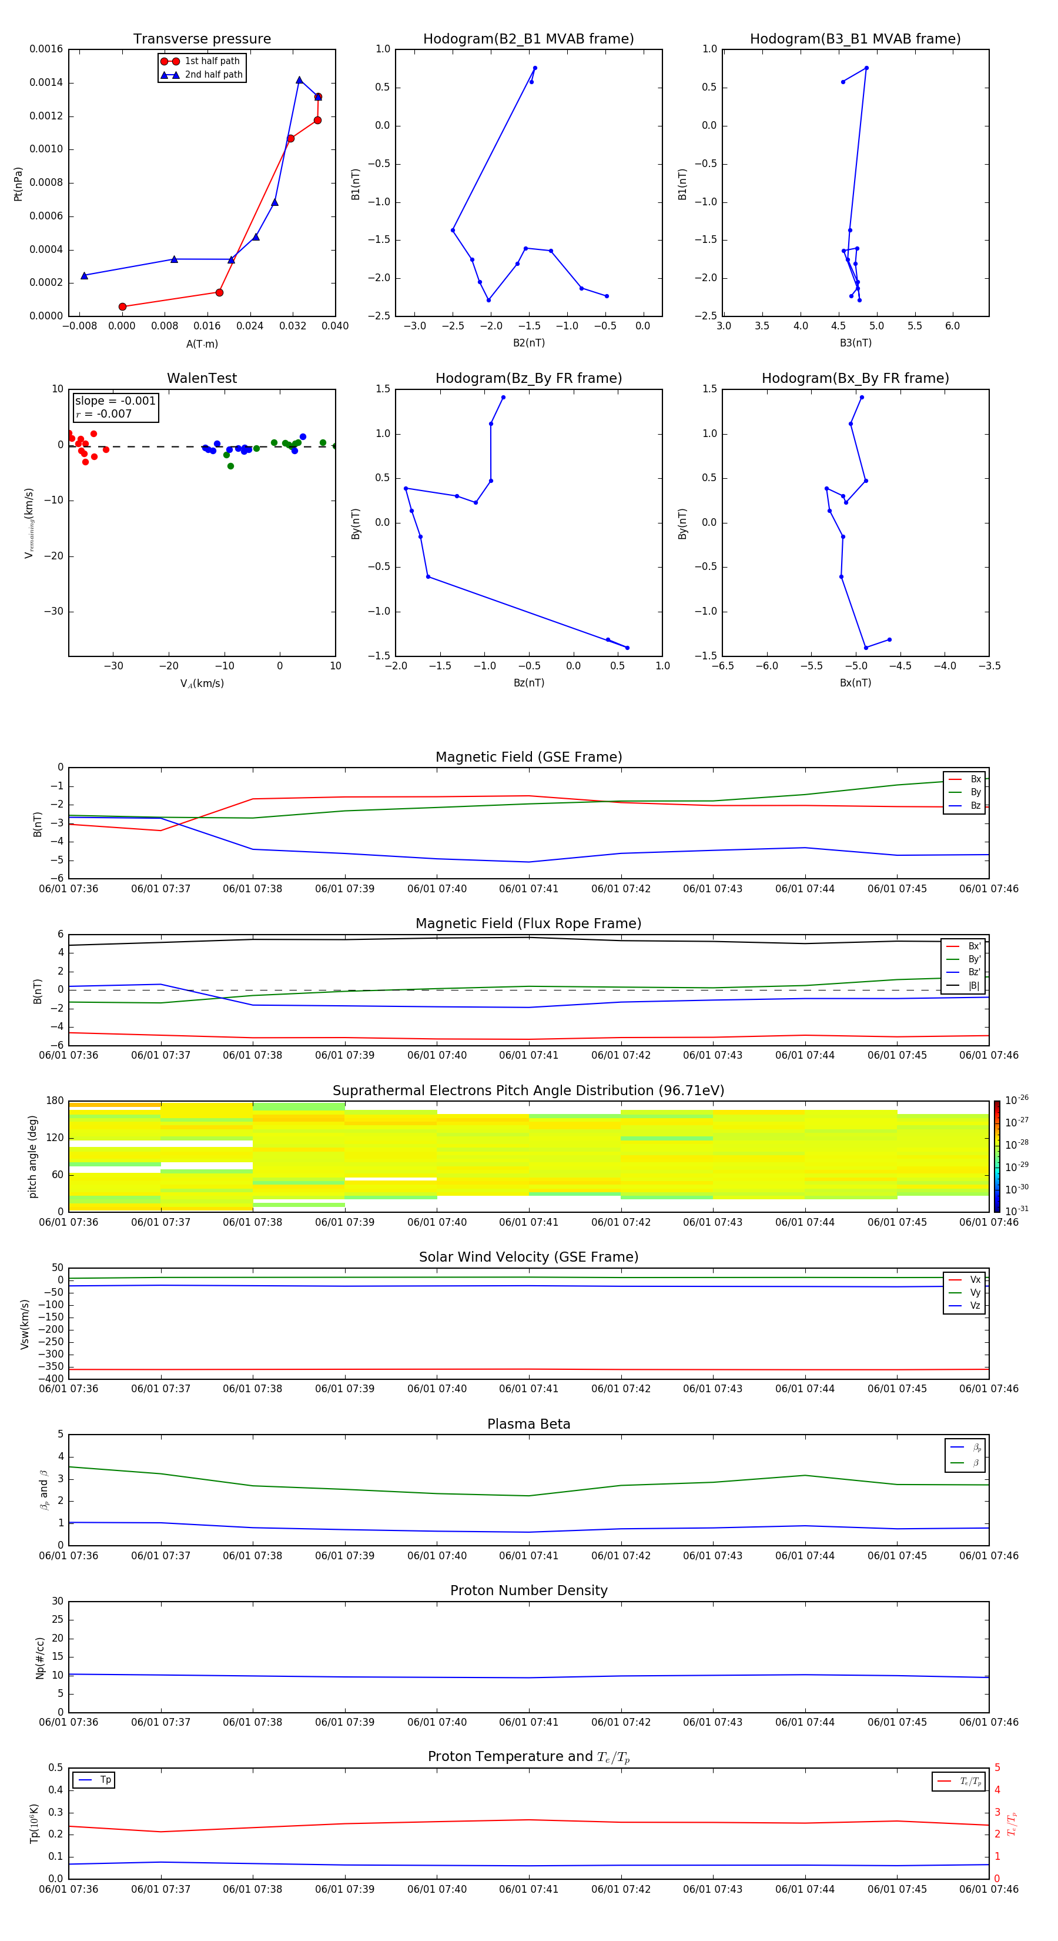Click the 'B3(nT)' x-axis label
Viewport: 1058px width, 1941px height.
(x=855, y=343)
